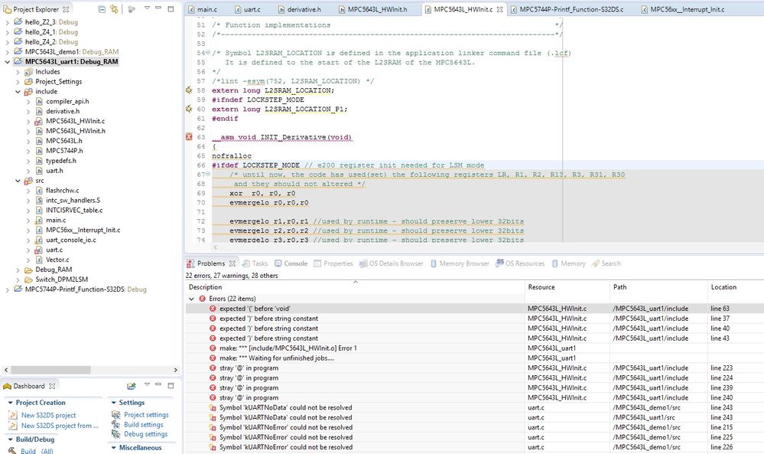Select MPC5643L_HWInit.c in Project Explorer
Viewport: 764px width, 454px height.
[75, 121]
